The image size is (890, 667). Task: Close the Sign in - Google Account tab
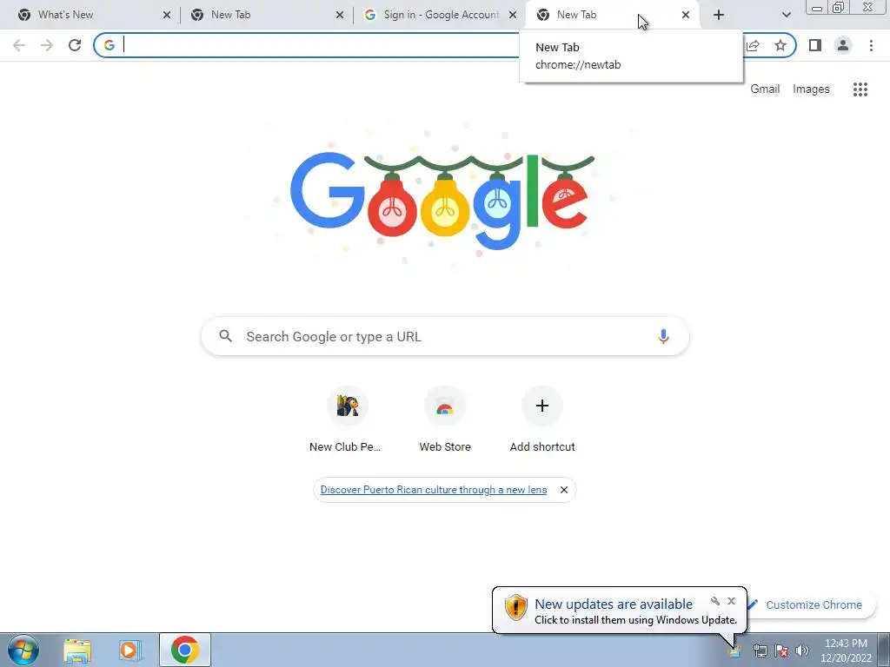click(x=513, y=15)
